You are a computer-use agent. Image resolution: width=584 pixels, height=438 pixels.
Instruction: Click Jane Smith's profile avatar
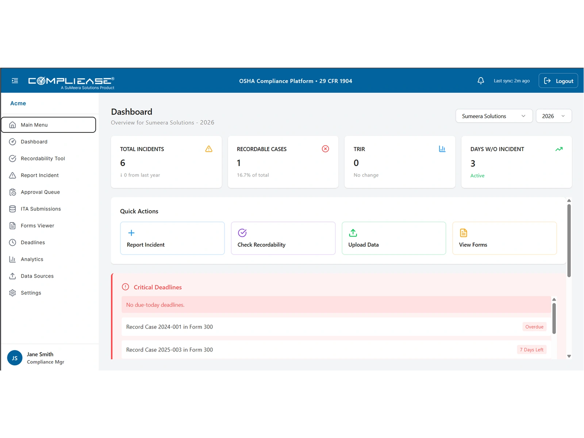coord(15,358)
